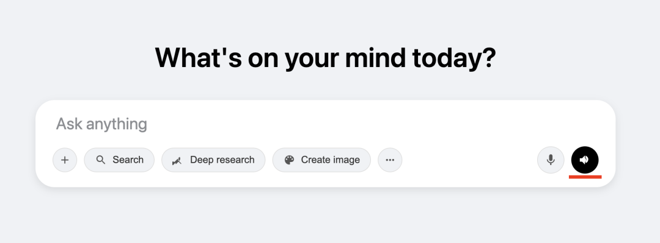Click the plus icon to add attachments
The width and height of the screenshot is (660, 243).
65,160
